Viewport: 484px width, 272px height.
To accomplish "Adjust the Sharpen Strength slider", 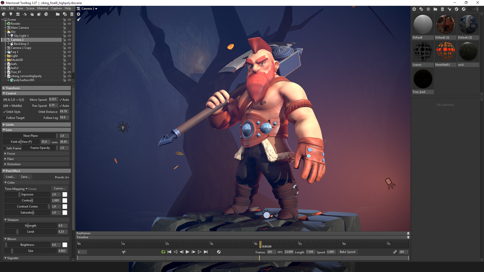I will tap(31, 226).
